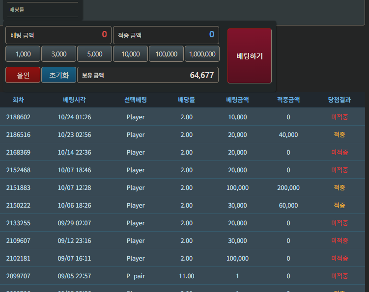369x292 pixels.
Task: Select round number 2186516
Action: [x=18, y=134]
